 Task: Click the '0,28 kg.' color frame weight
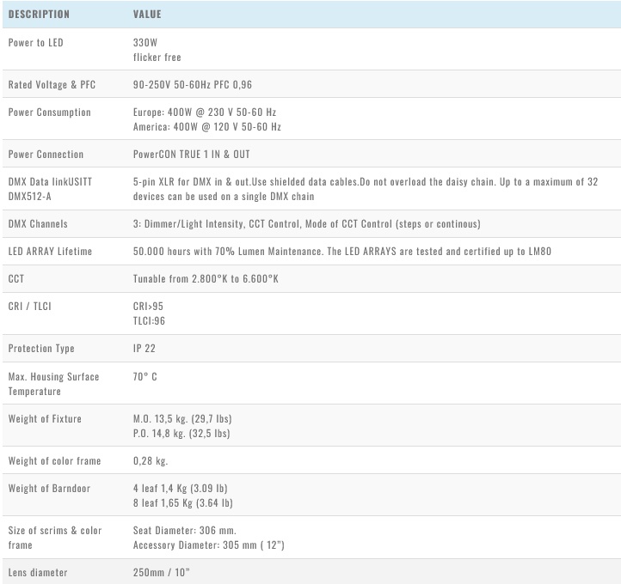(x=151, y=461)
